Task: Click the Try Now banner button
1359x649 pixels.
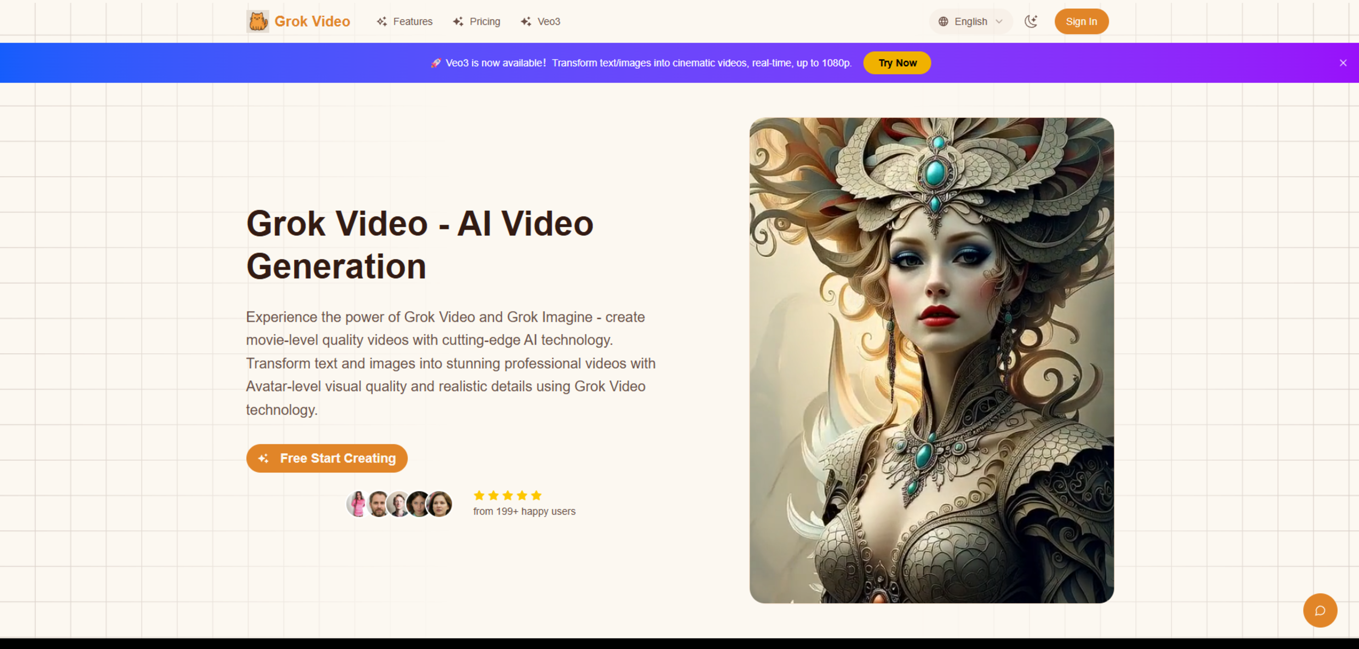Action: pyautogui.click(x=897, y=63)
